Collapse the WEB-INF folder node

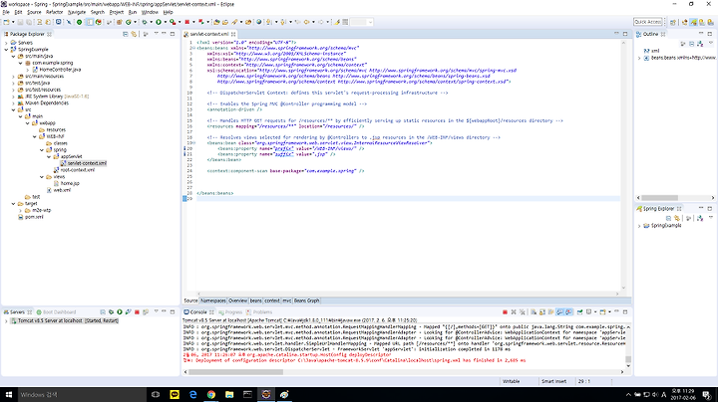coord(35,136)
